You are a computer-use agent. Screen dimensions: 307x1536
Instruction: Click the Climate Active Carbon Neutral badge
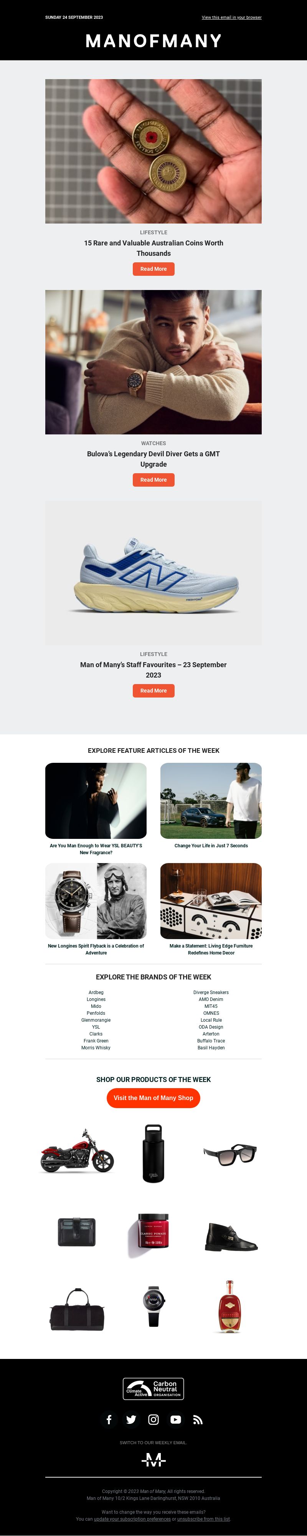(153, 1389)
